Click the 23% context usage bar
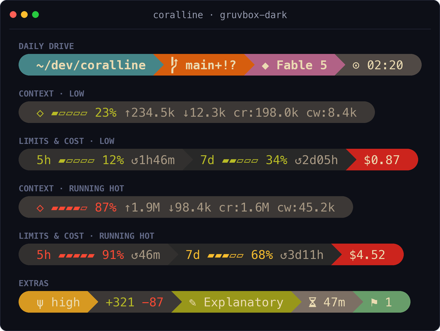The image size is (440, 331). 69,113
